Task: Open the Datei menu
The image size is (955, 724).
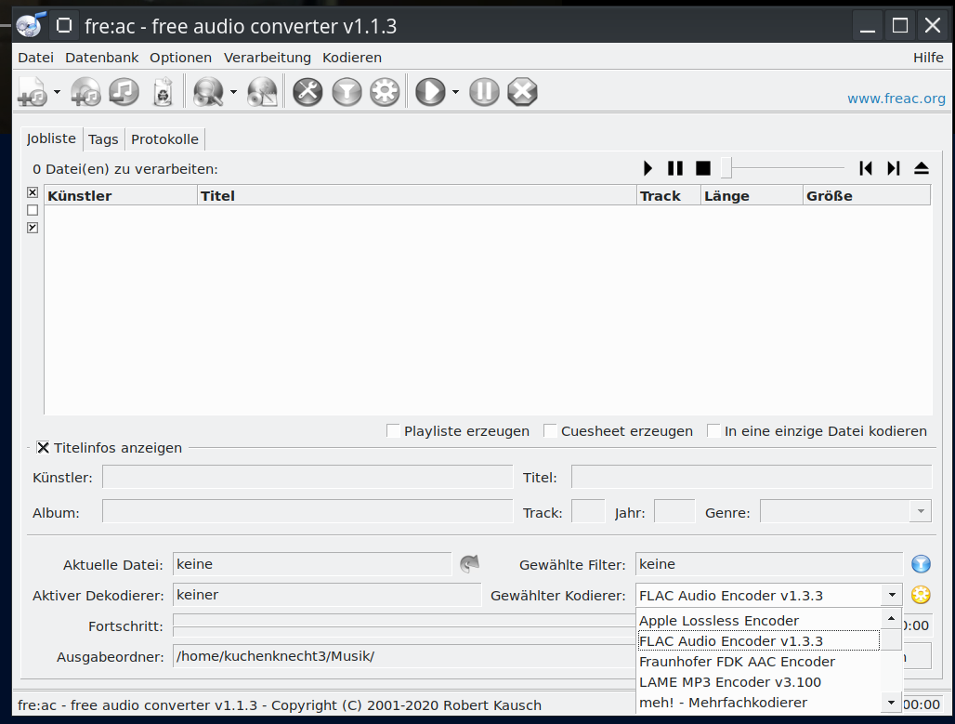Action: tap(36, 58)
